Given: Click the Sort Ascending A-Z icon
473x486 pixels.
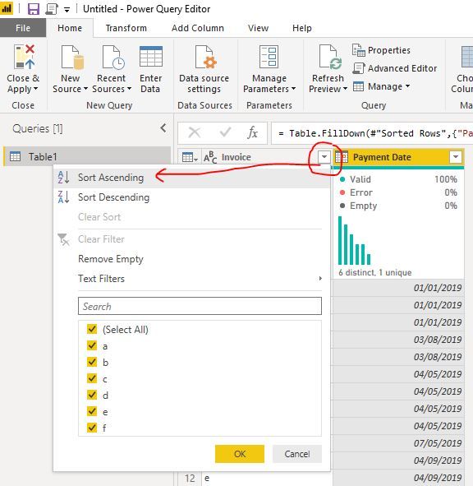Looking at the screenshot, I should (x=63, y=178).
